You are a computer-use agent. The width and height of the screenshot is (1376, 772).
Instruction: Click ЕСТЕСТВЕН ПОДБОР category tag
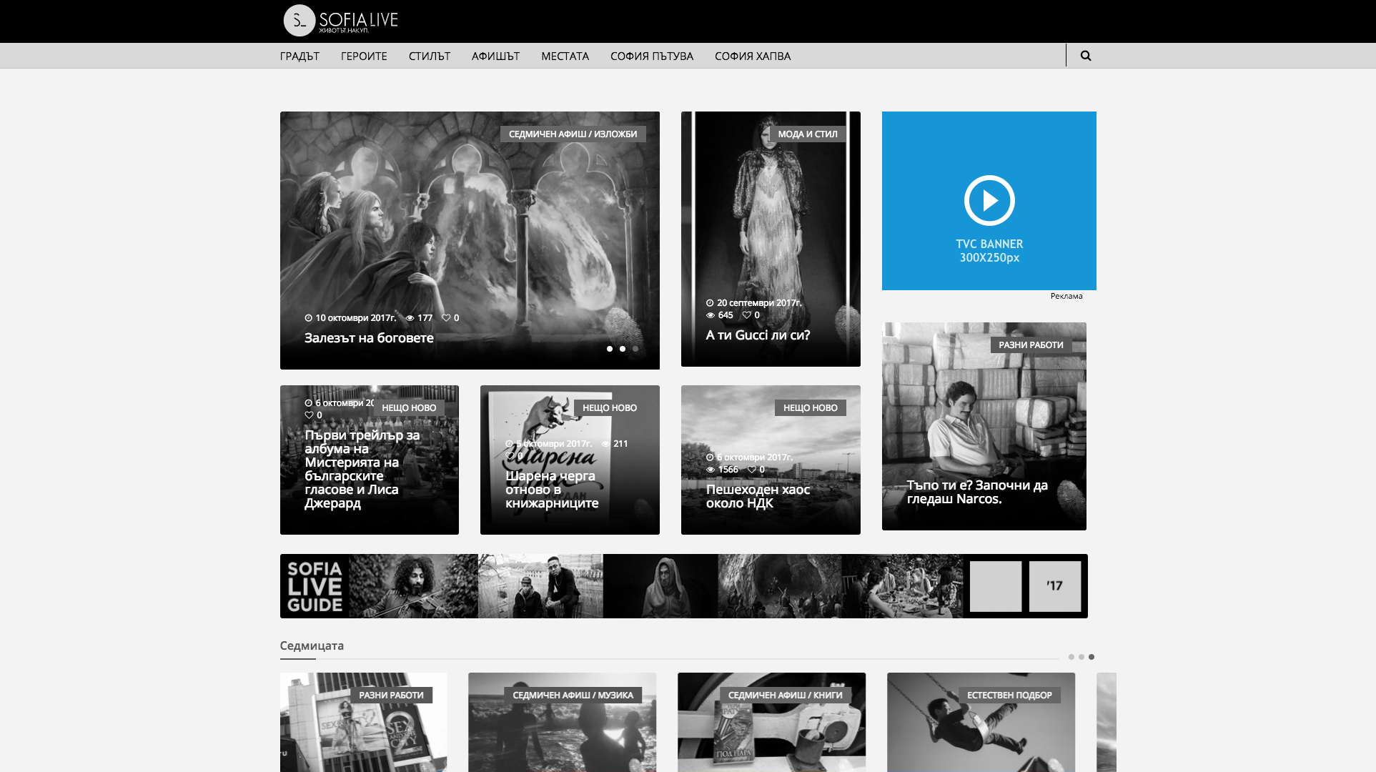tap(1009, 695)
